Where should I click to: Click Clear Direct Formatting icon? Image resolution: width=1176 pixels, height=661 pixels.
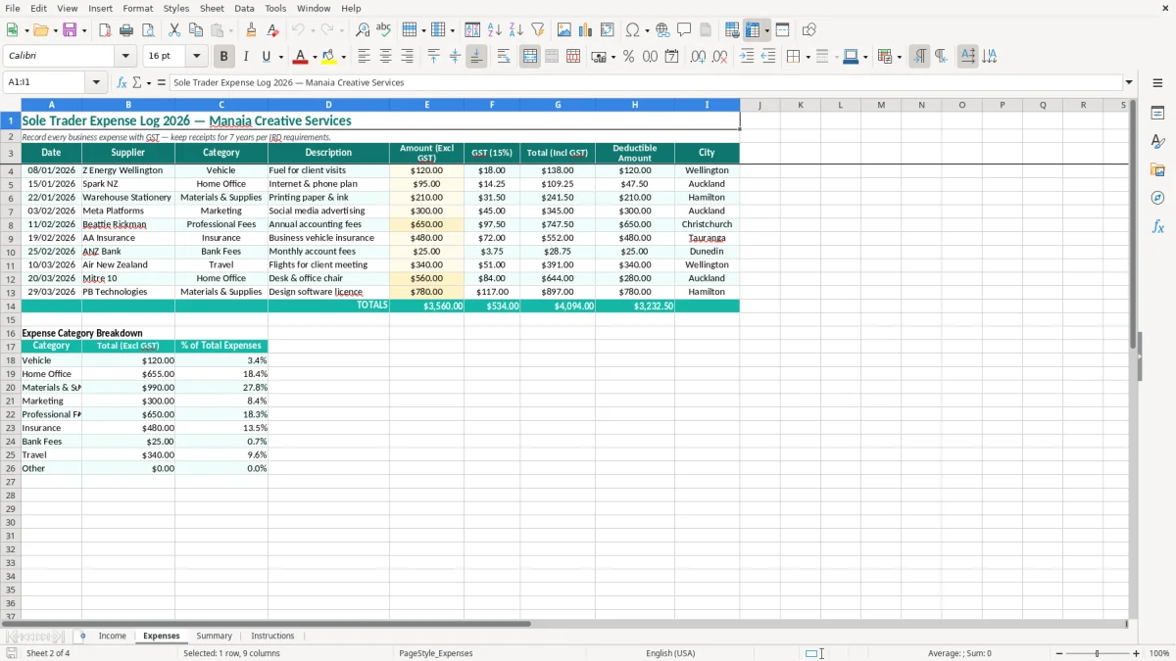point(272,30)
